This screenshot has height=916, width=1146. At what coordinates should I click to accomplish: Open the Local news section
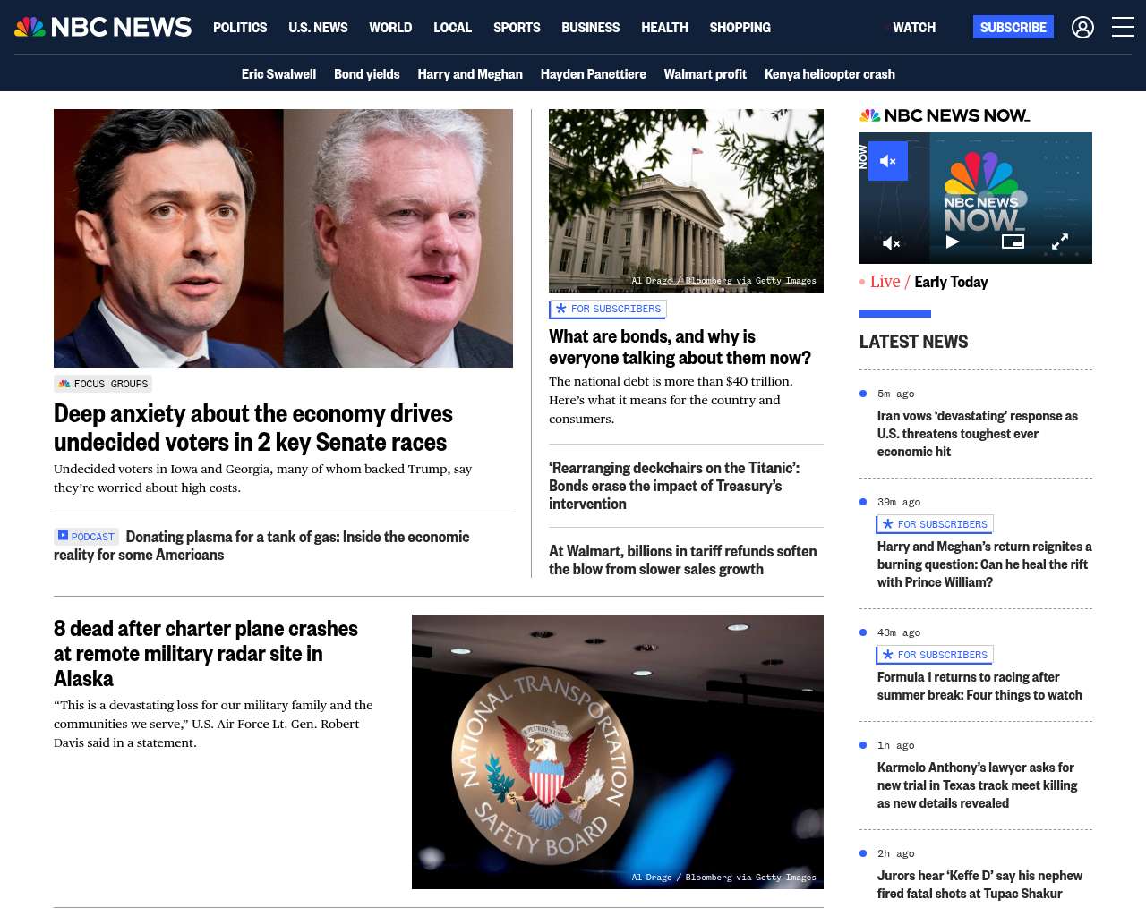[452, 28]
